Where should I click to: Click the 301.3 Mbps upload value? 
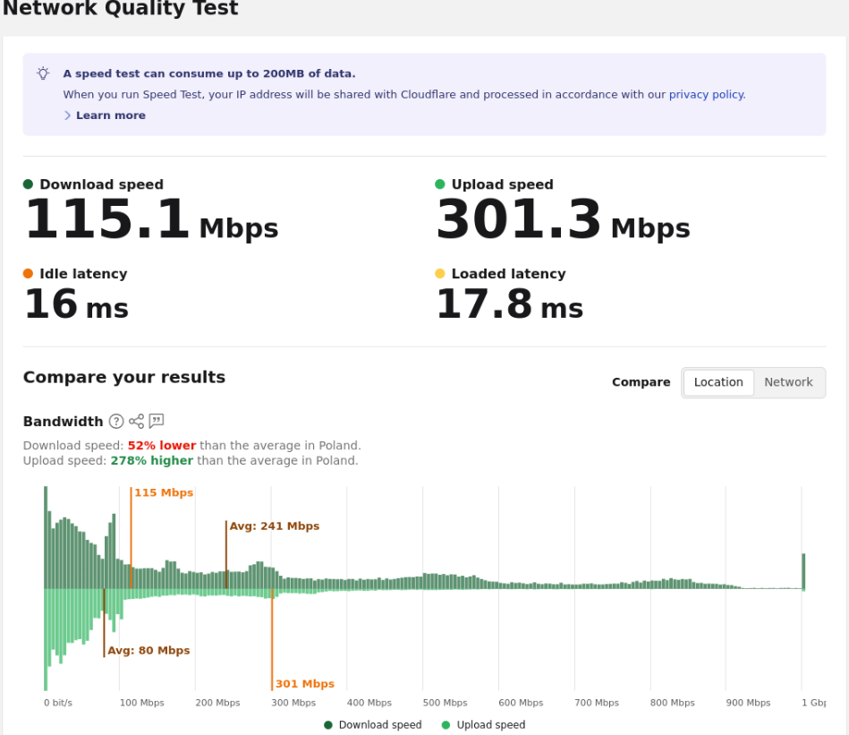pos(563,219)
